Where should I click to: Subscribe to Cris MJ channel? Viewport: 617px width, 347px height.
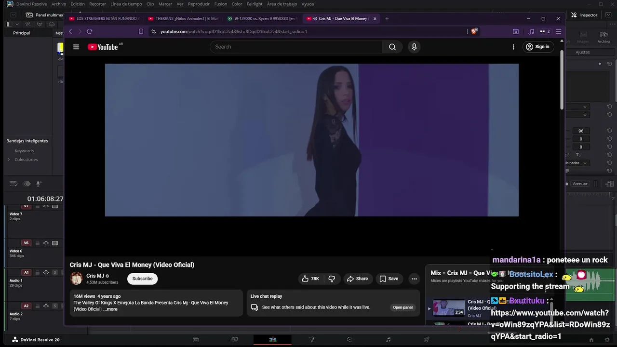click(x=142, y=279)
